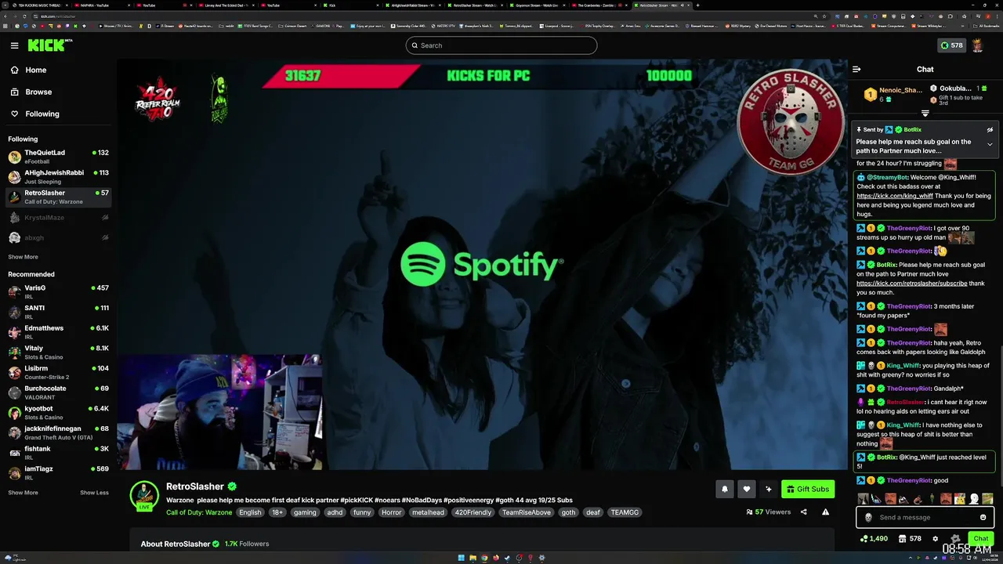Screen dimensions: 1003x564
Task: Open Following in the sidebar navigation
Action: click(42, 114)
